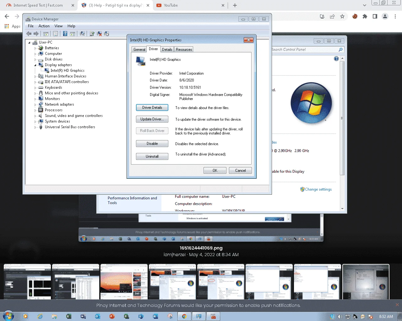Click Chrome back navigation arrow
Viewport: 402px width, 321px height.
pos(7,16)
